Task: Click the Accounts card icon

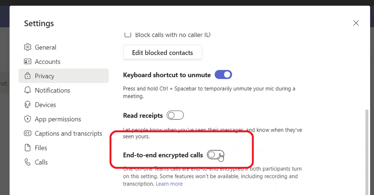Action: coord(27,62)
